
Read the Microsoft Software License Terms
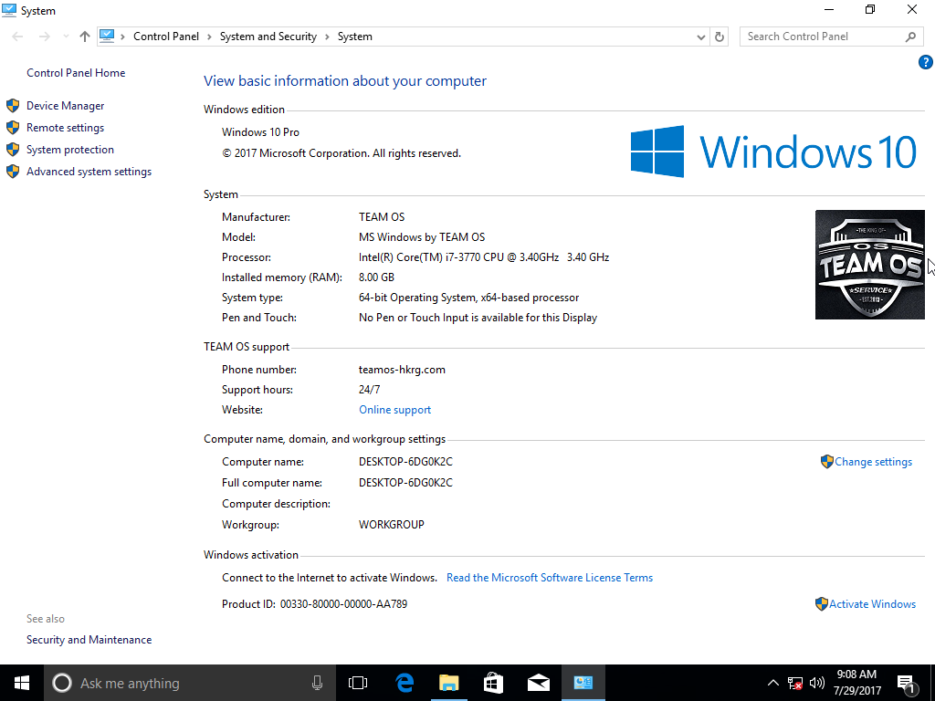(549, 578)
